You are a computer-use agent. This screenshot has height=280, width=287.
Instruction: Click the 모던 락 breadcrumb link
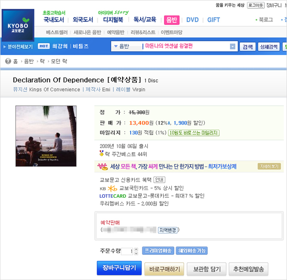pos(59,61)
